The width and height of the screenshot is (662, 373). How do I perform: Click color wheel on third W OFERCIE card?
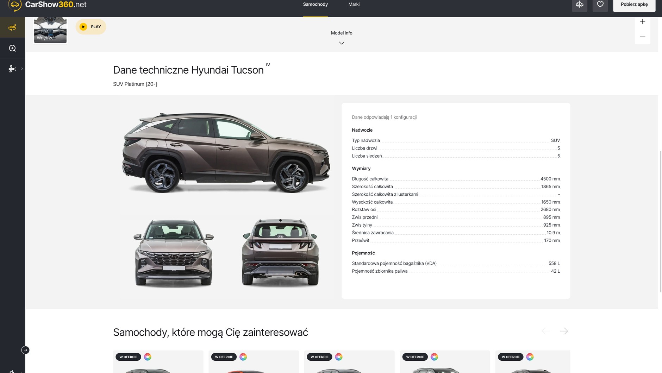pyautogui.click(x=339, y=357)
